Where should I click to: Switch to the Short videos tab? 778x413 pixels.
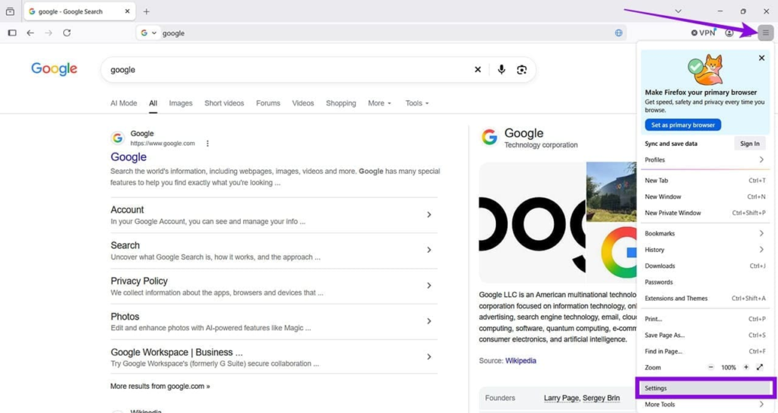(x=224, y=103)
